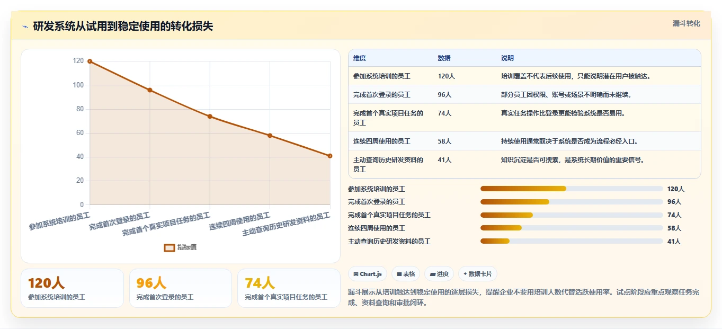
Task: Click the 41人 value beside the progress bars
Action: point(674,242)
